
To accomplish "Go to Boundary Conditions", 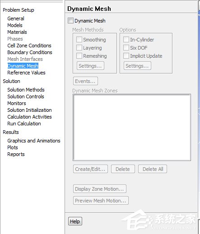I will click(30, 52).
